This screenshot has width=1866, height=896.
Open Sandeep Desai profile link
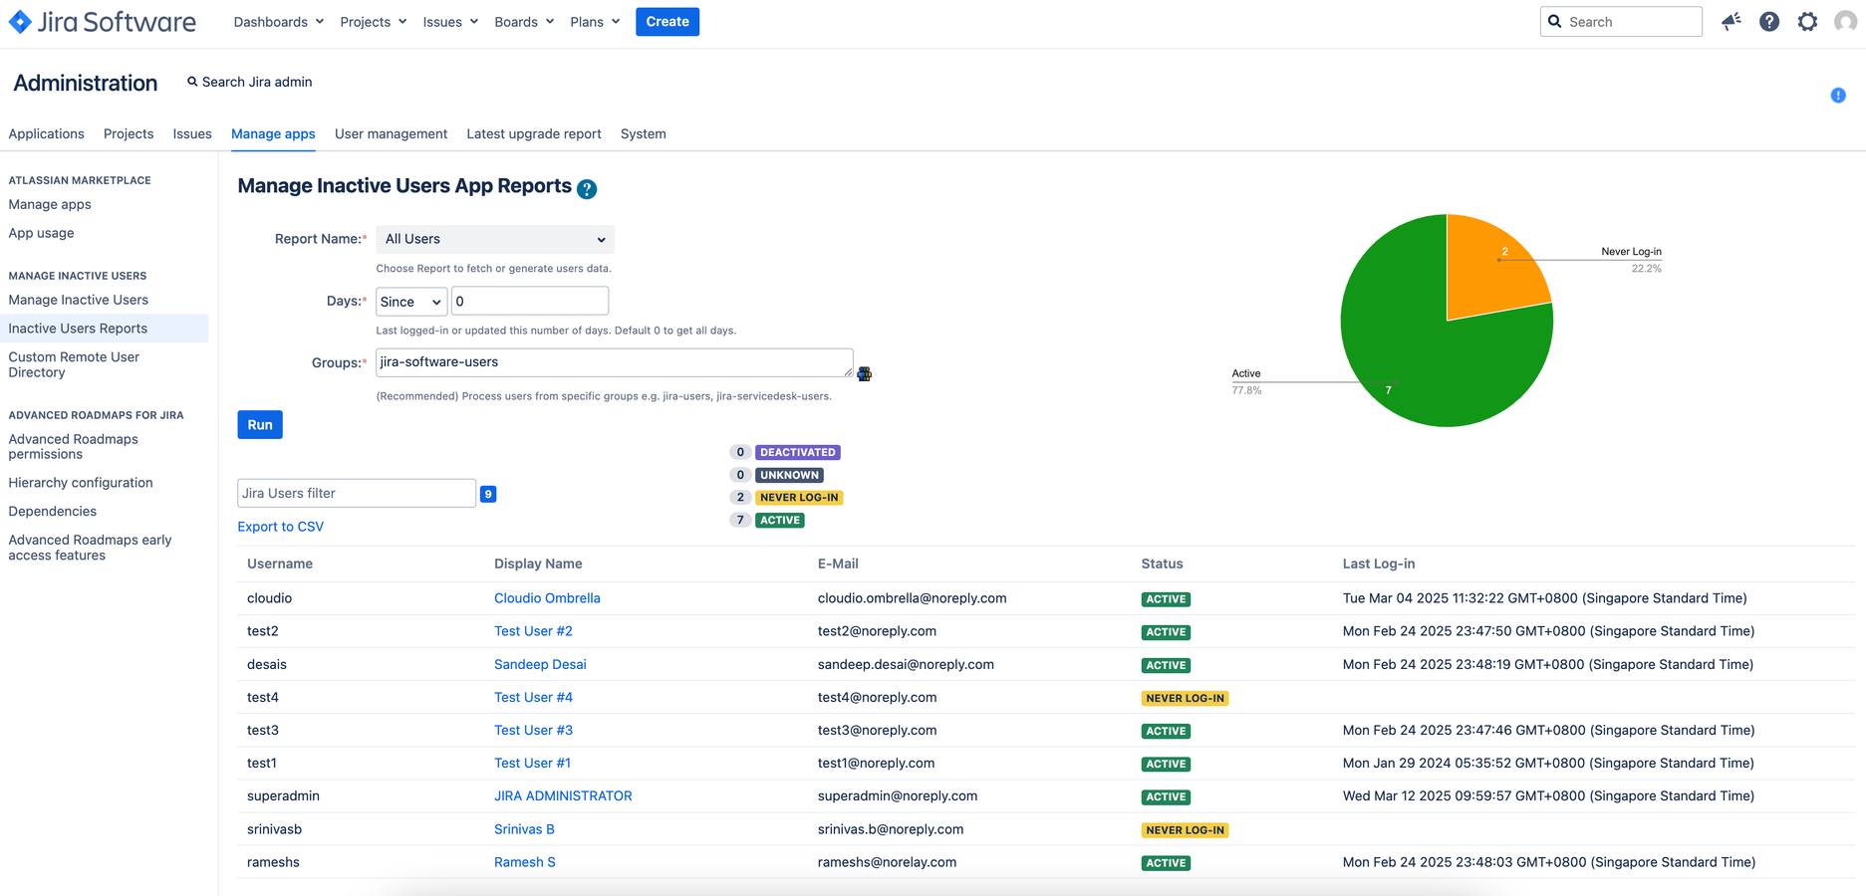[x=540, y=664]
